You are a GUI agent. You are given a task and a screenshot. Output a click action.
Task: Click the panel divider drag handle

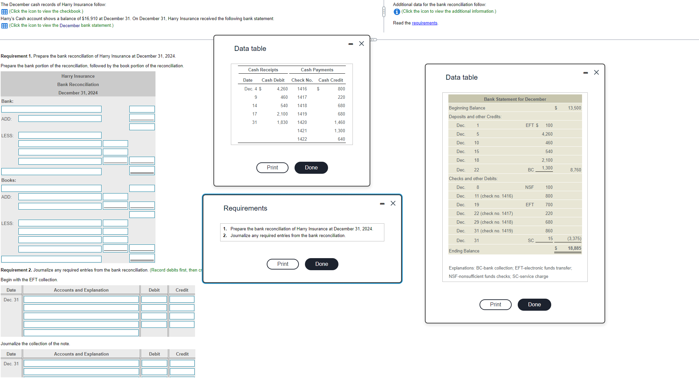(384, 12)
